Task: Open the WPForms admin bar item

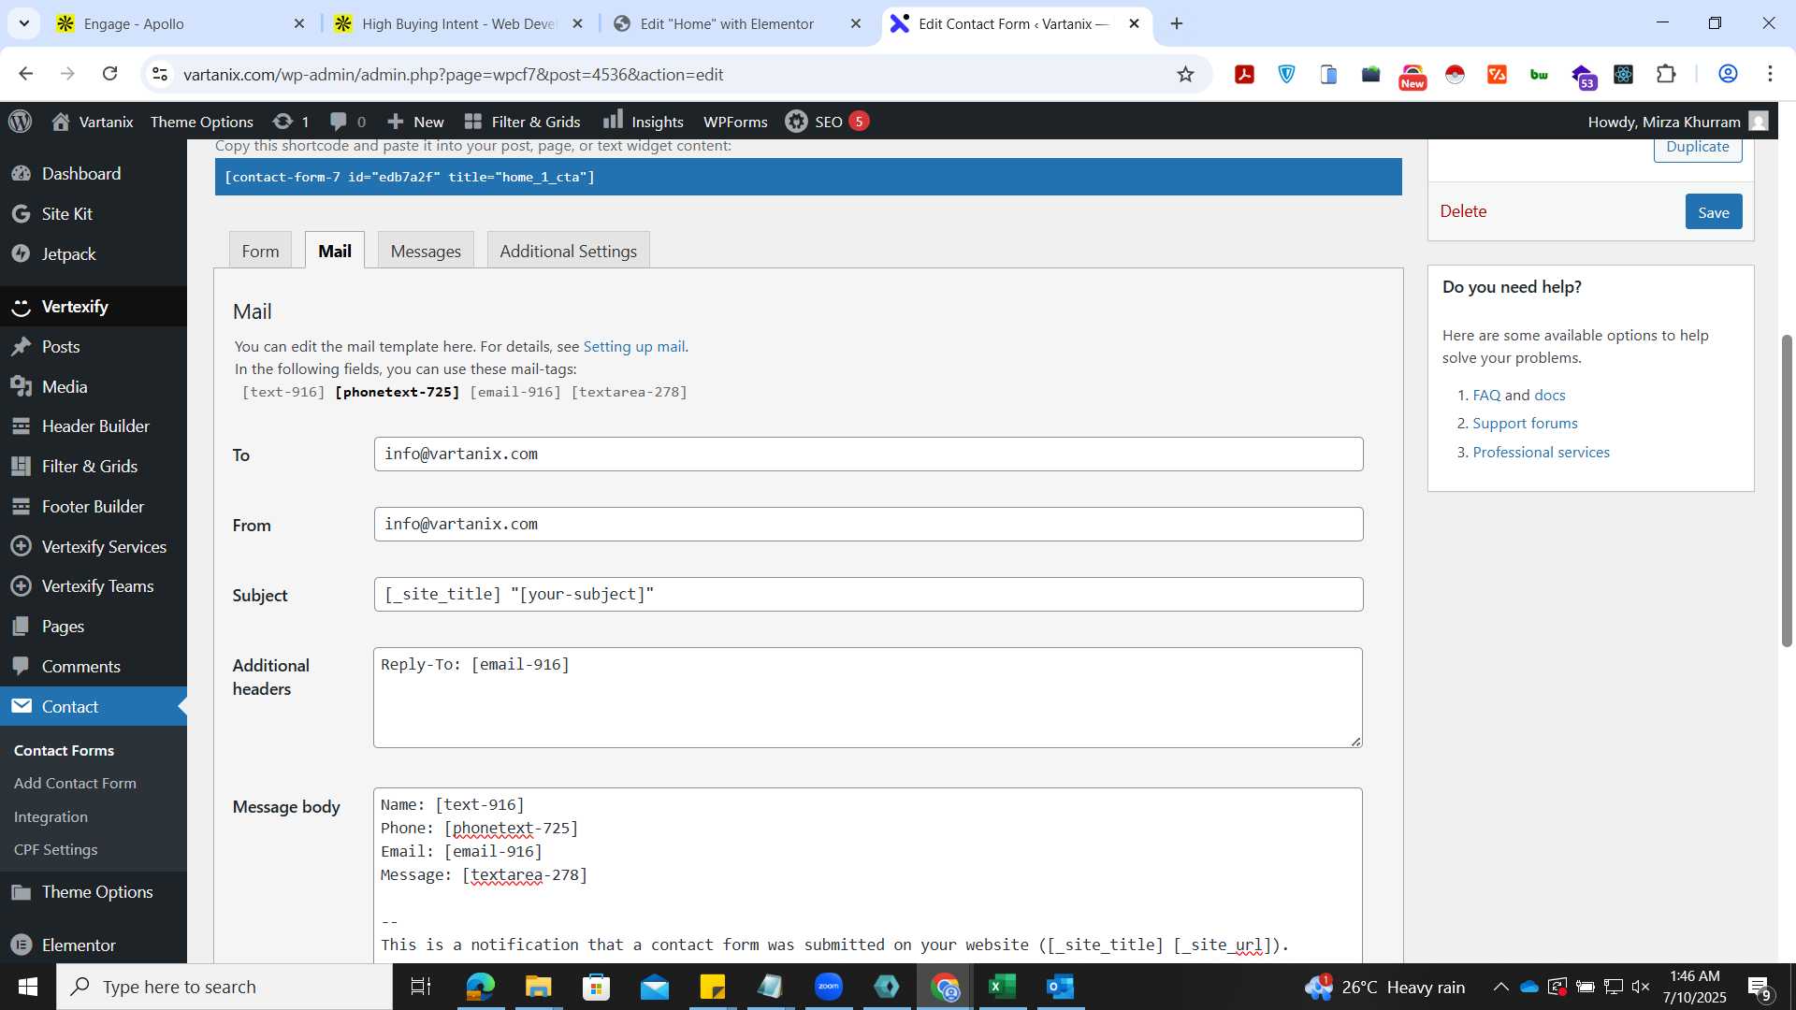Action: 735,122
